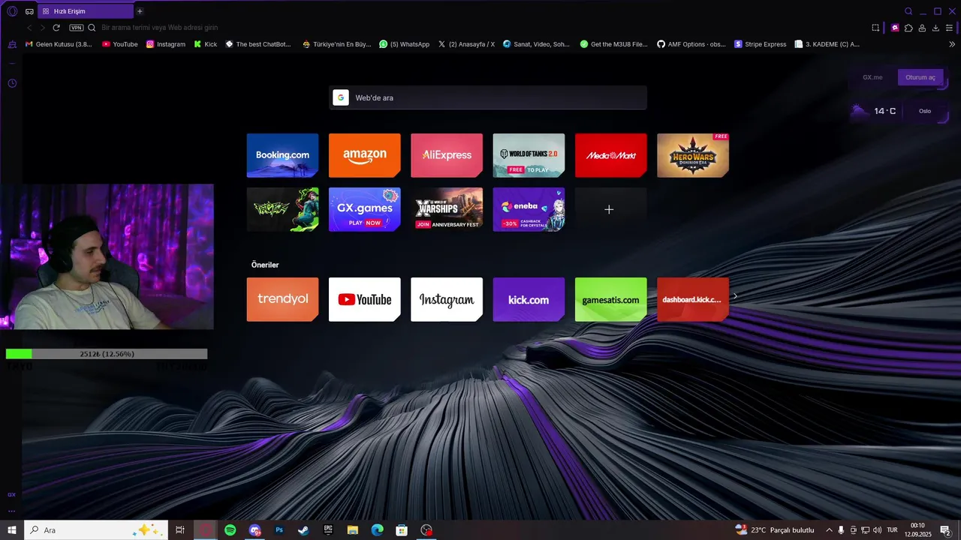
Task: Open AMF Options GitHub bookmark
Action: pos(691,44)
